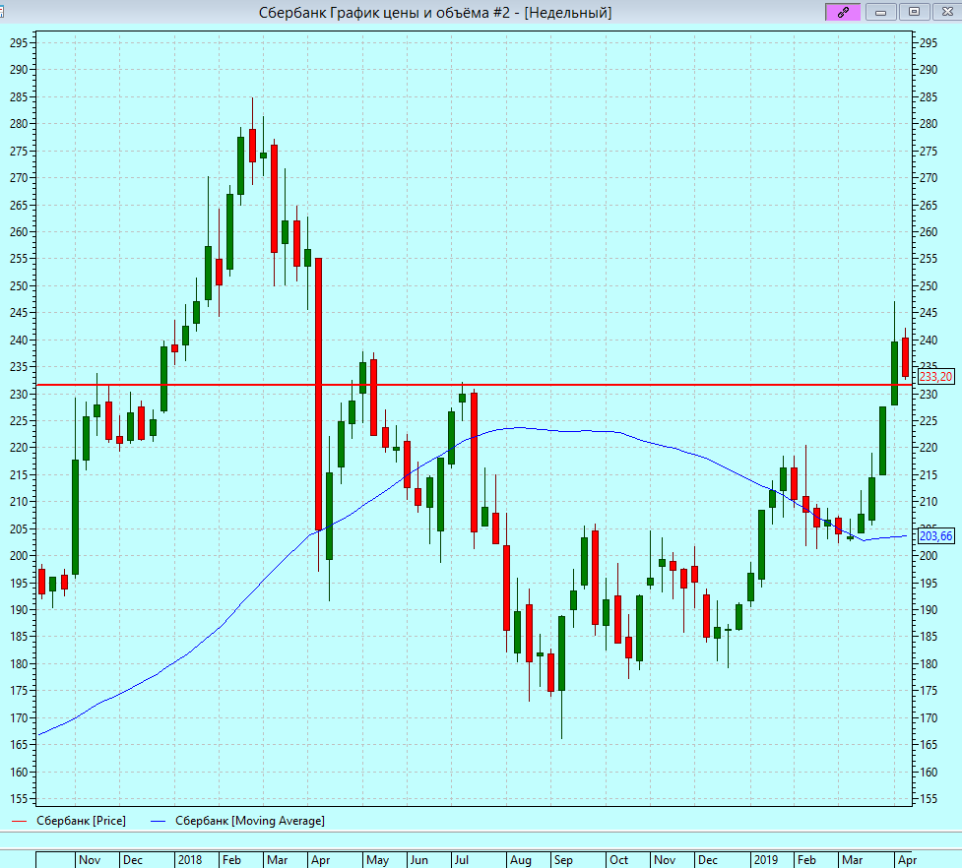This screenshot has height=868, width=962.
Task: Click the long red April 2018 candle
Action: coord(318,395)
